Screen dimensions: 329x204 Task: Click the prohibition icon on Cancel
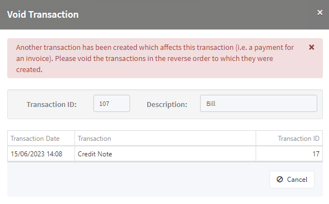click(x=280, y=179)
